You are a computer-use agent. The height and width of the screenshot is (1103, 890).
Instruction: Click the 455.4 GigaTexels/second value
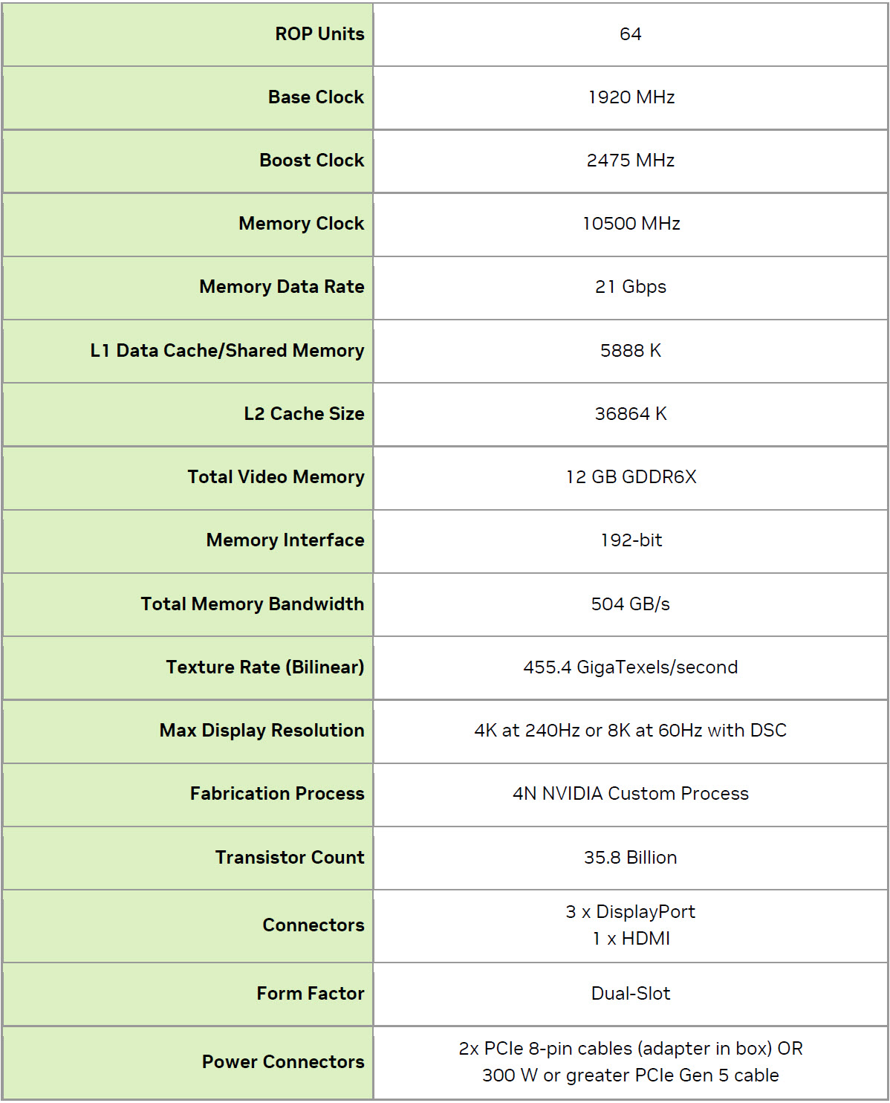[x=631, y=667]
